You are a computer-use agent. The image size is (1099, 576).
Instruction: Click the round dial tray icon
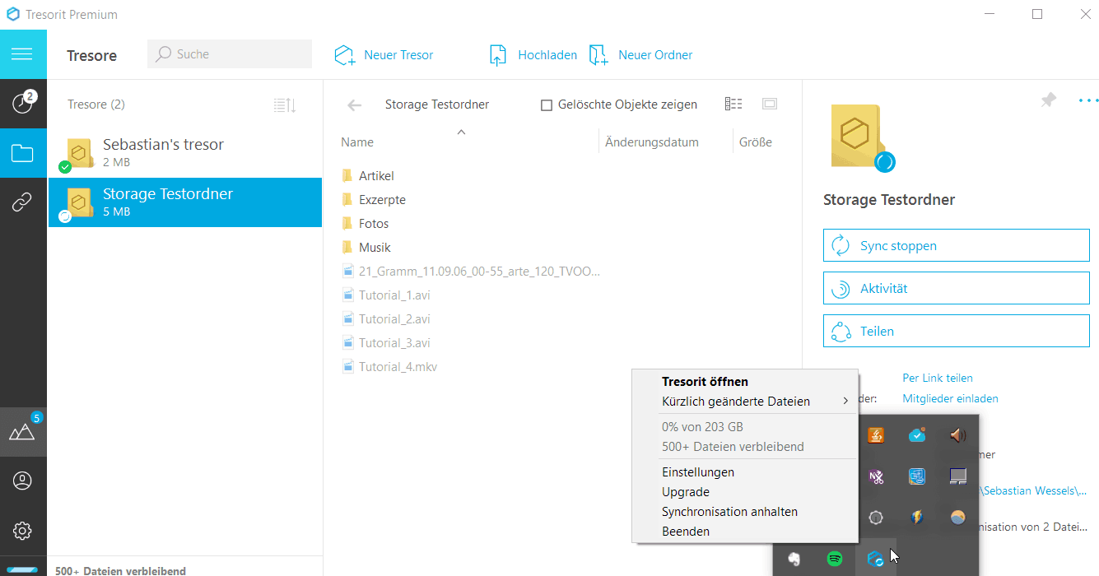point(876,517)
